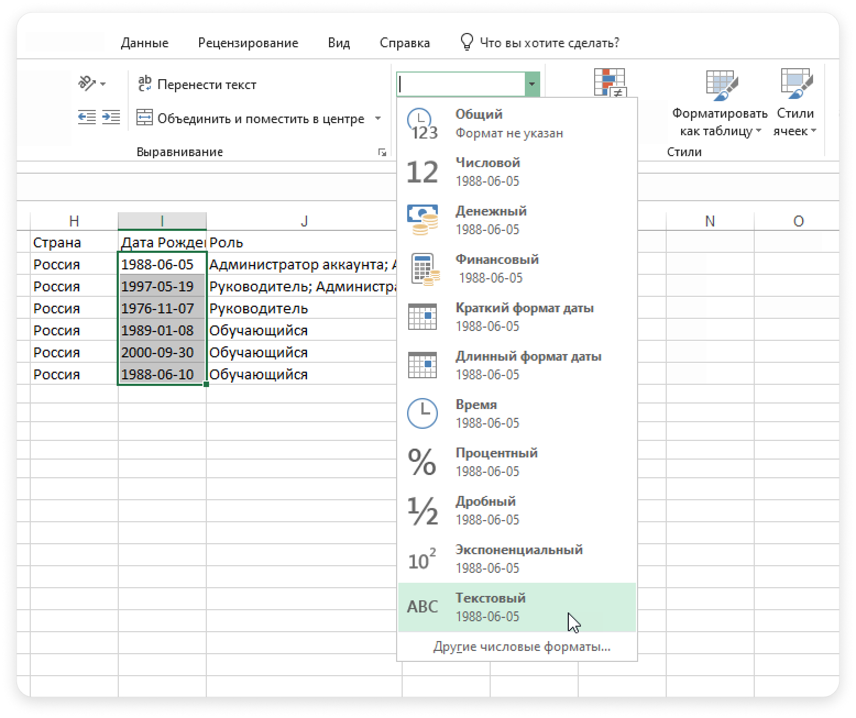Image resolution: width=856 pixels, height=718 pixels.
Task: Click the ABC icon of Текстовый
Action: pos(422,607)
